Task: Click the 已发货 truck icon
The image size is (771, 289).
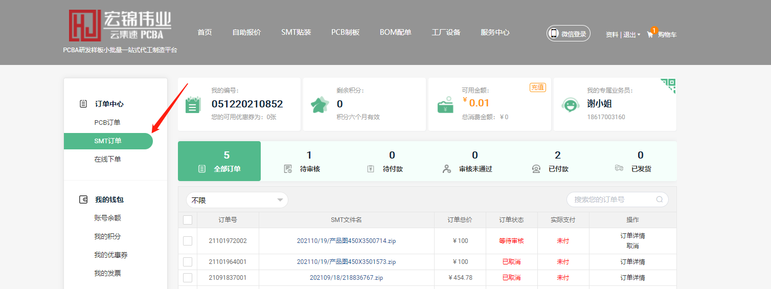Action: coord(619,168)
